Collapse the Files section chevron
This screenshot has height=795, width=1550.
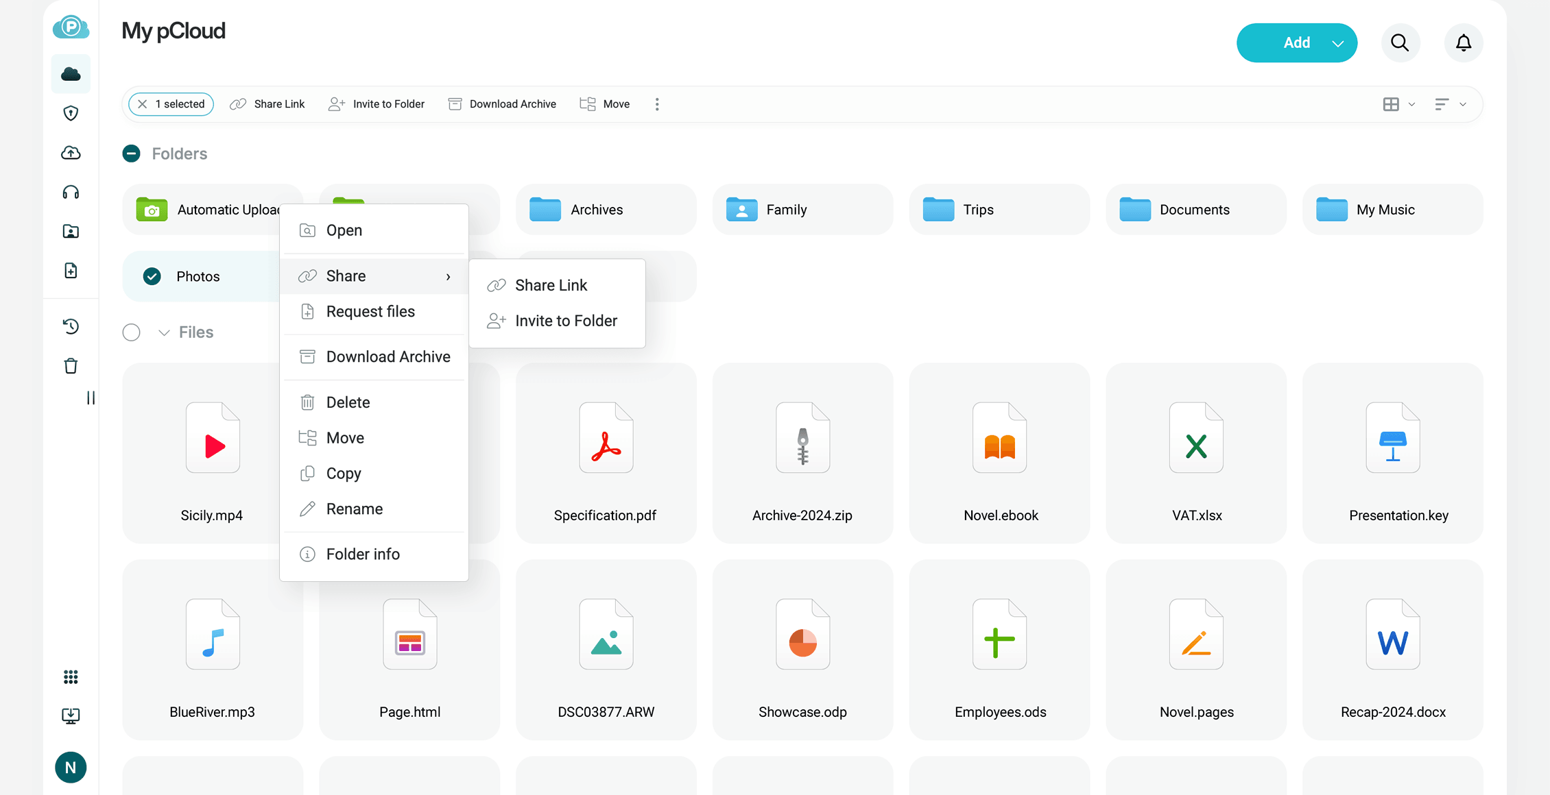coord(163,332)
